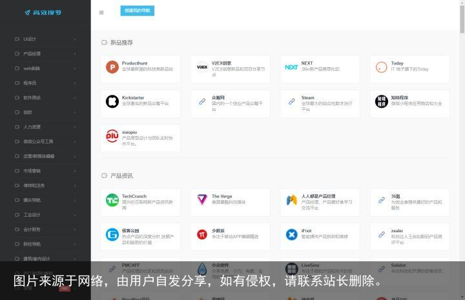Expand the web前端 sidebar chevron
The width and height of the screenshot is (465, 300).
point(75,68)
